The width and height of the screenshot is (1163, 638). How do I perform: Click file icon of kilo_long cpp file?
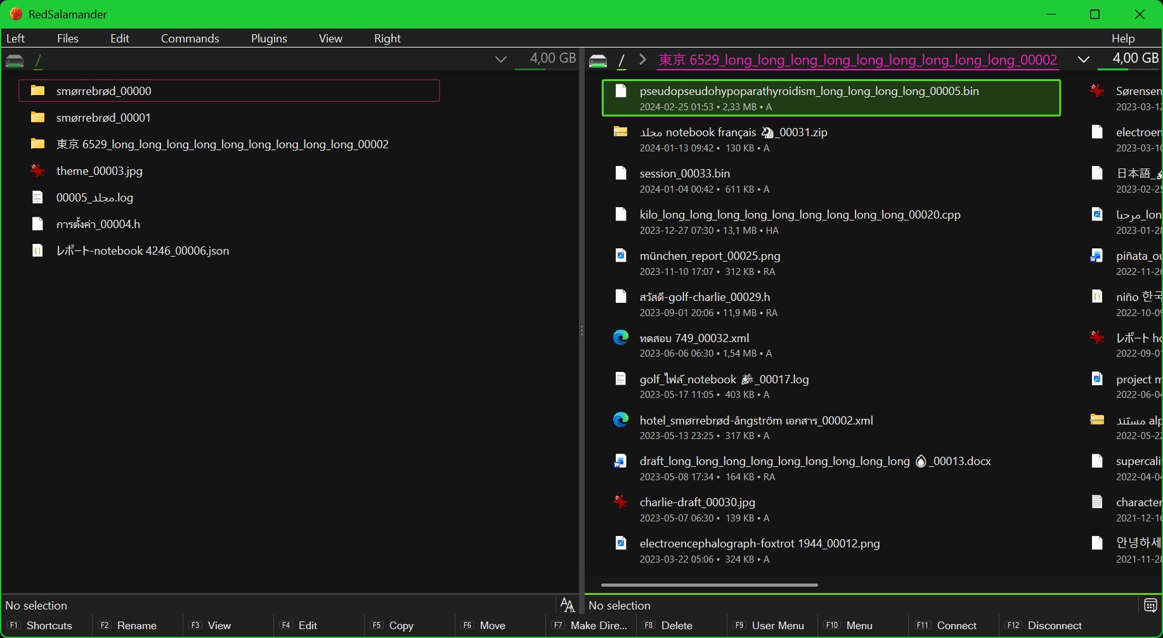click(x=621, y=214)
